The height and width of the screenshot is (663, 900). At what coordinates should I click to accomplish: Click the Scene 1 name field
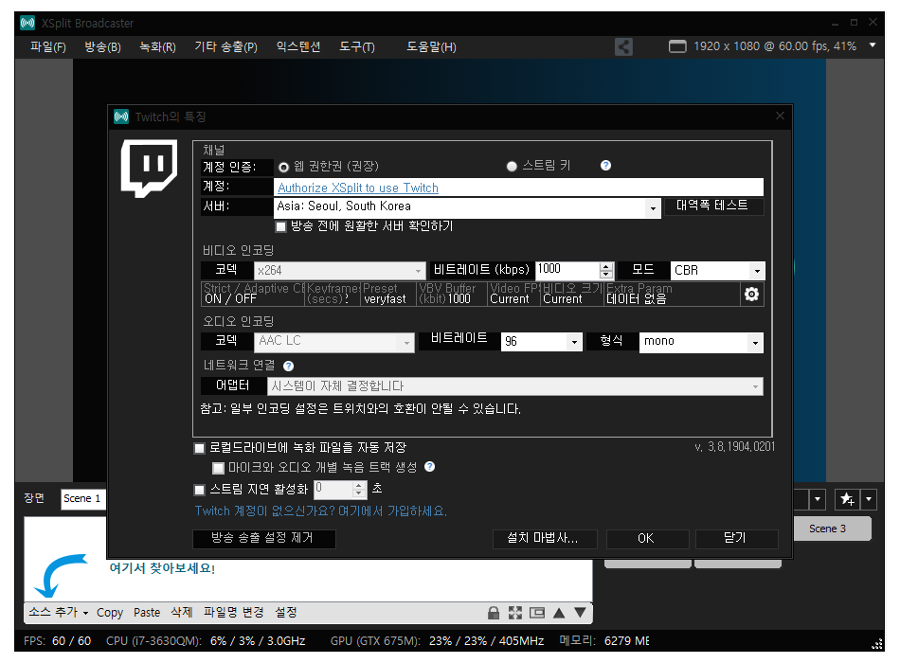click(82, 499)
